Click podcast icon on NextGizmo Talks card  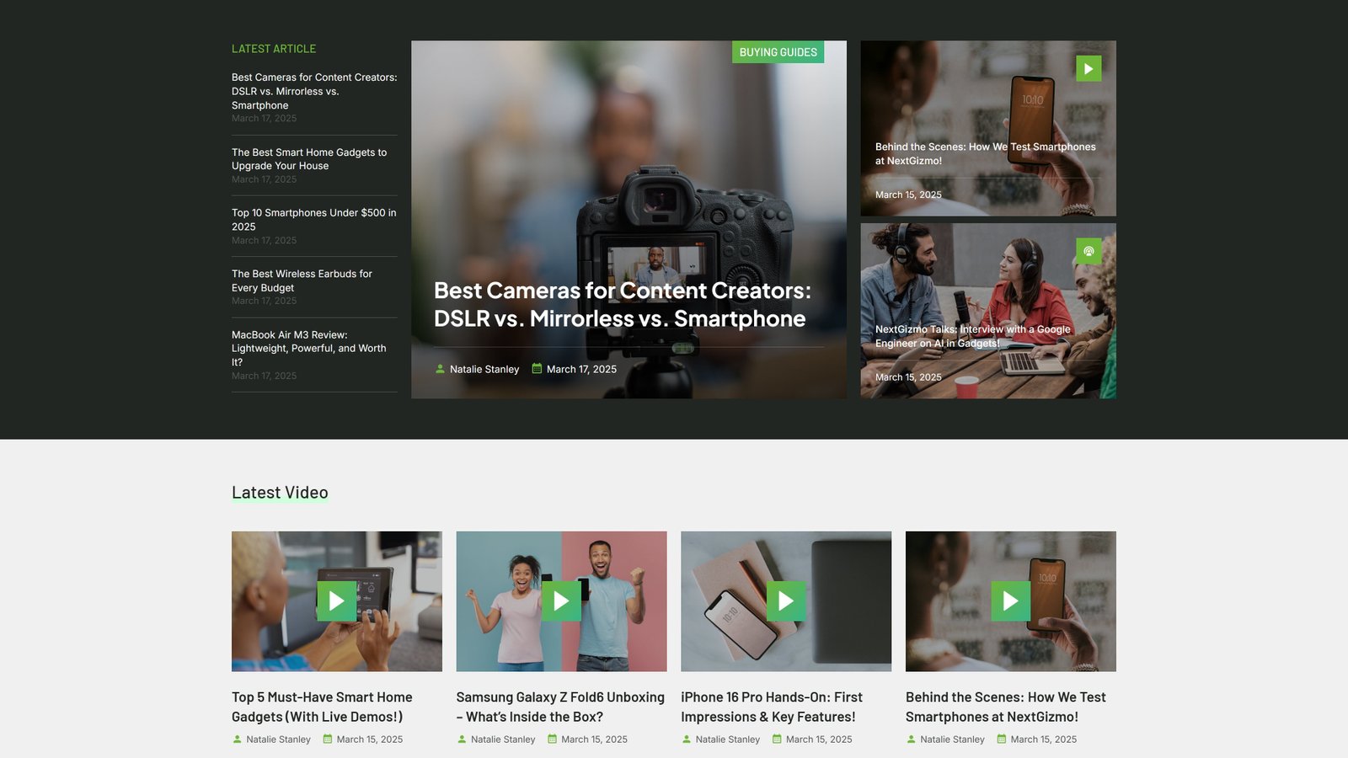click(x=1088, y=251)
